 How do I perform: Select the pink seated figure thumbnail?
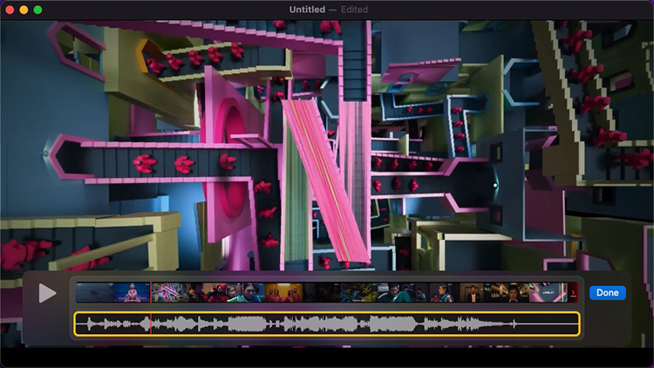132,292
